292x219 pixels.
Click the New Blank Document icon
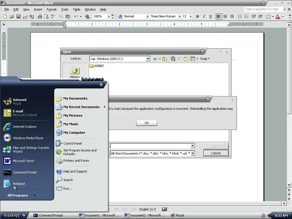5,16
